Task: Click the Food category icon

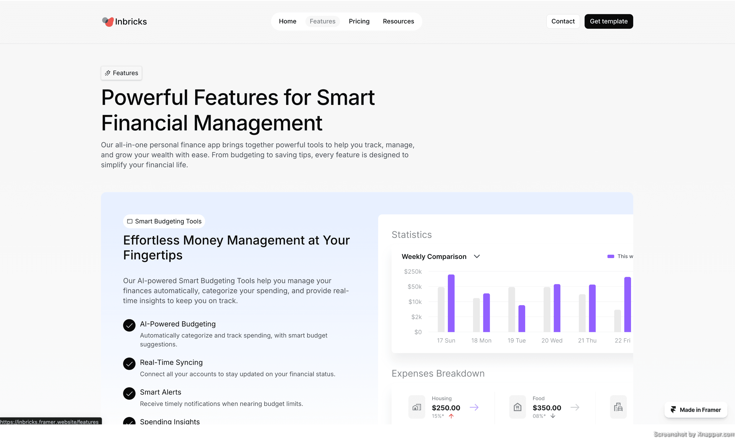Action: tap(517, 407)
